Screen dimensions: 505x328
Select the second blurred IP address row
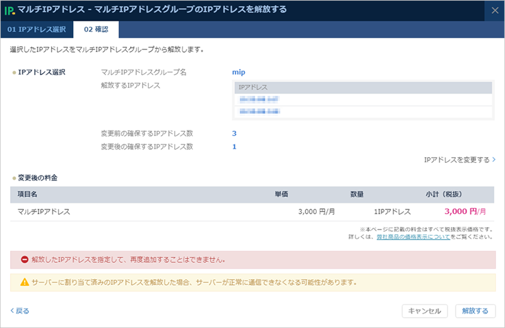click(362, 112)
